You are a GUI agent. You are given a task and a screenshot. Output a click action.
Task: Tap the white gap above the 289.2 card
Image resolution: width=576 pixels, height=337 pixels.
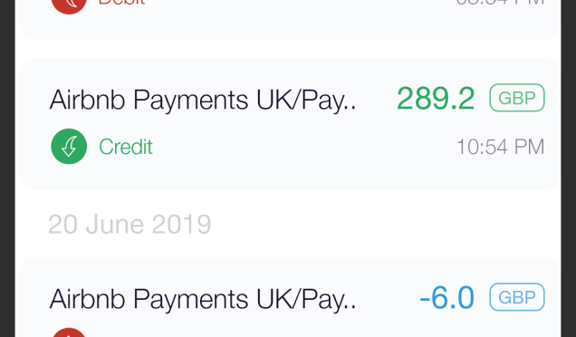[290, 49]
